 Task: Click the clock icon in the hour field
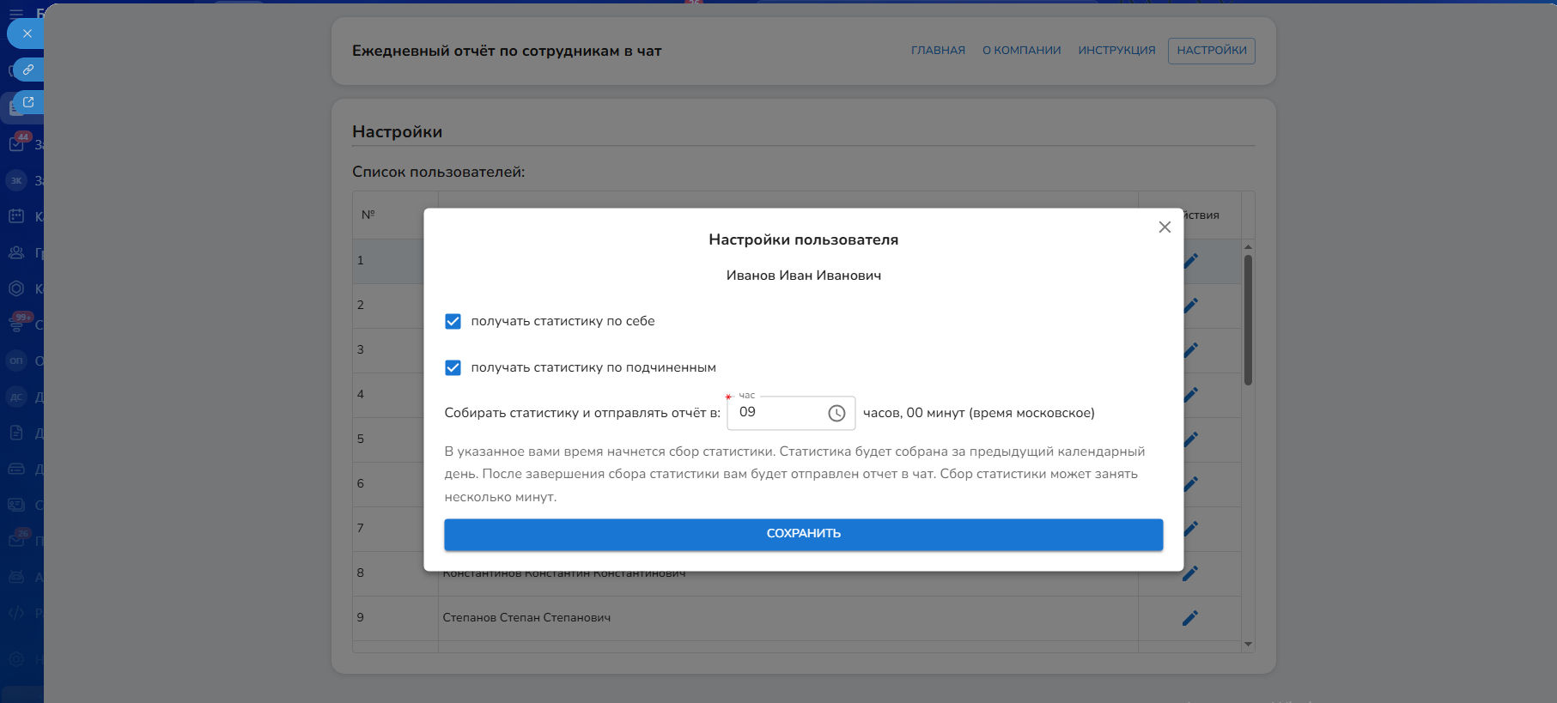(x=836, y=413)
